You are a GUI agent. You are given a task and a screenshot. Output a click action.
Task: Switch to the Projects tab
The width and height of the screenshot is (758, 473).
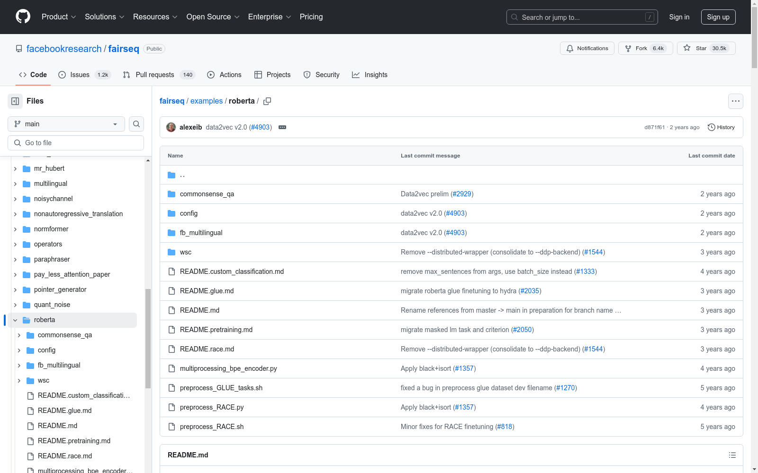(272, 75)
